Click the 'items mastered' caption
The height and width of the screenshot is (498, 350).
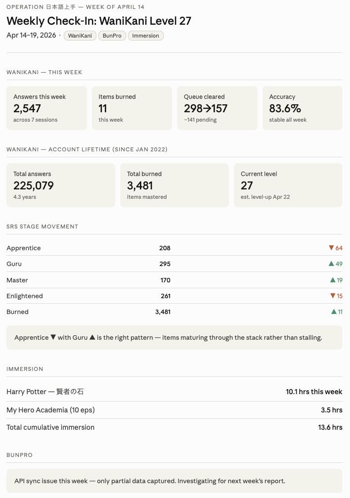point(147,197)
